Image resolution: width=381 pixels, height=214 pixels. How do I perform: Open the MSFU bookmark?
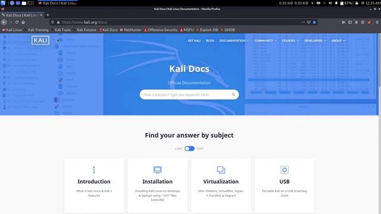[186, 30]
